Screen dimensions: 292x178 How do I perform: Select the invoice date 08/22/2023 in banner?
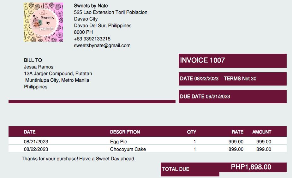tap(206, 79)
